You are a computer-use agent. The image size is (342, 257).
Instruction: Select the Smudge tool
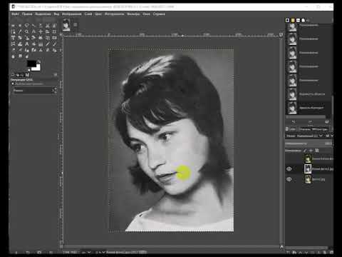[20, 56]
